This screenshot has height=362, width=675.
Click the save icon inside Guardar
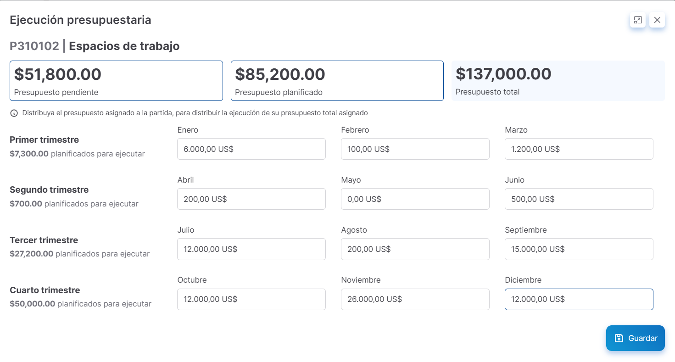(x=619, y=338)
